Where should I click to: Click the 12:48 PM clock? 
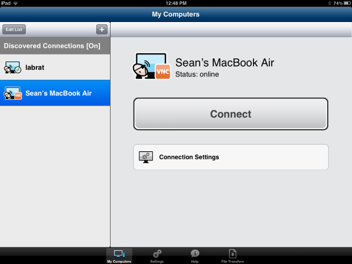[x=176, y=3]
